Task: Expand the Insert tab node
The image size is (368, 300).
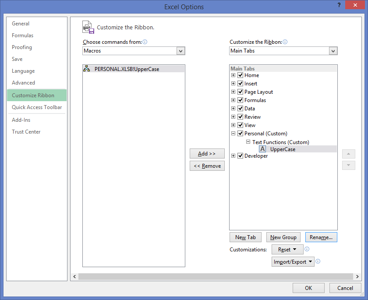Action: click(x=233, y=84)
